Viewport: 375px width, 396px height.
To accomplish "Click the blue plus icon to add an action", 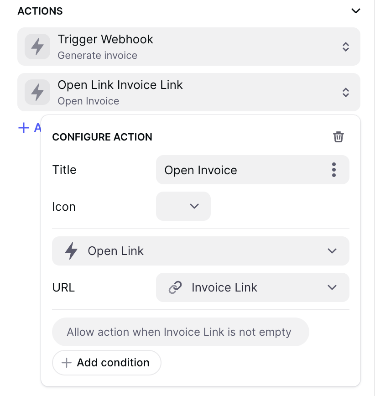I will pyautogui.click(x=23, y=128).
